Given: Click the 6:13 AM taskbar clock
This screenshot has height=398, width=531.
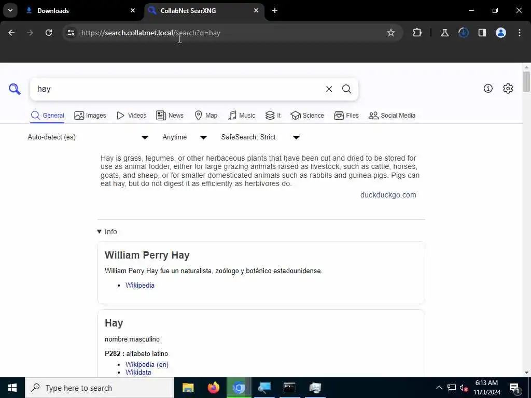Looking at the screenshot, I should 486,388.
